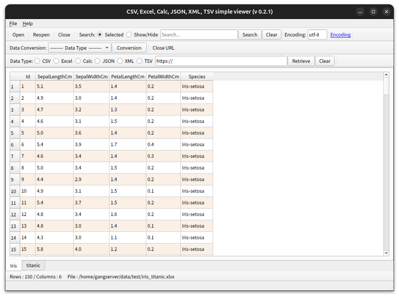Select row header 1
The height and width of the screenshot is (297, 399).
point(15,86)
